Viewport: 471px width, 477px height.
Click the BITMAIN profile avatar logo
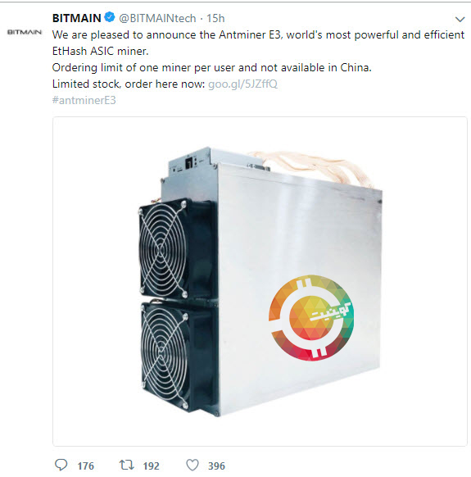pyautogui.click(x=25, y=32)
